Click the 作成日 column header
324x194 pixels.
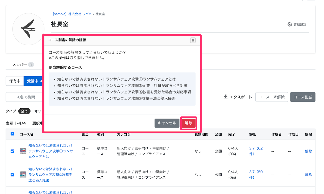293,134
